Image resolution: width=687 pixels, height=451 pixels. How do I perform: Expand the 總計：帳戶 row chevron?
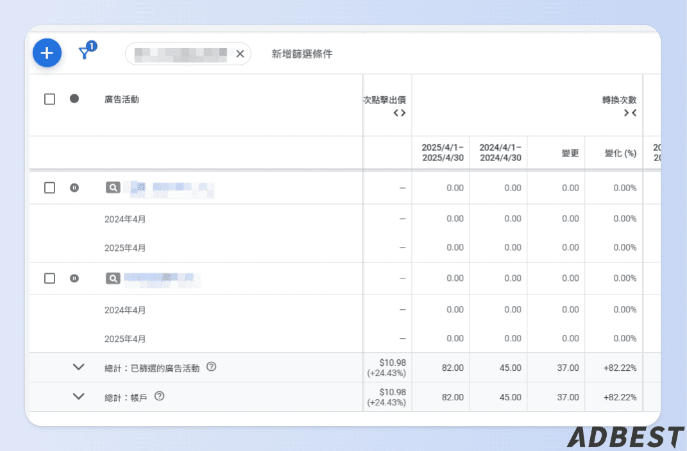pyautogui.click(x=79, y=396)
